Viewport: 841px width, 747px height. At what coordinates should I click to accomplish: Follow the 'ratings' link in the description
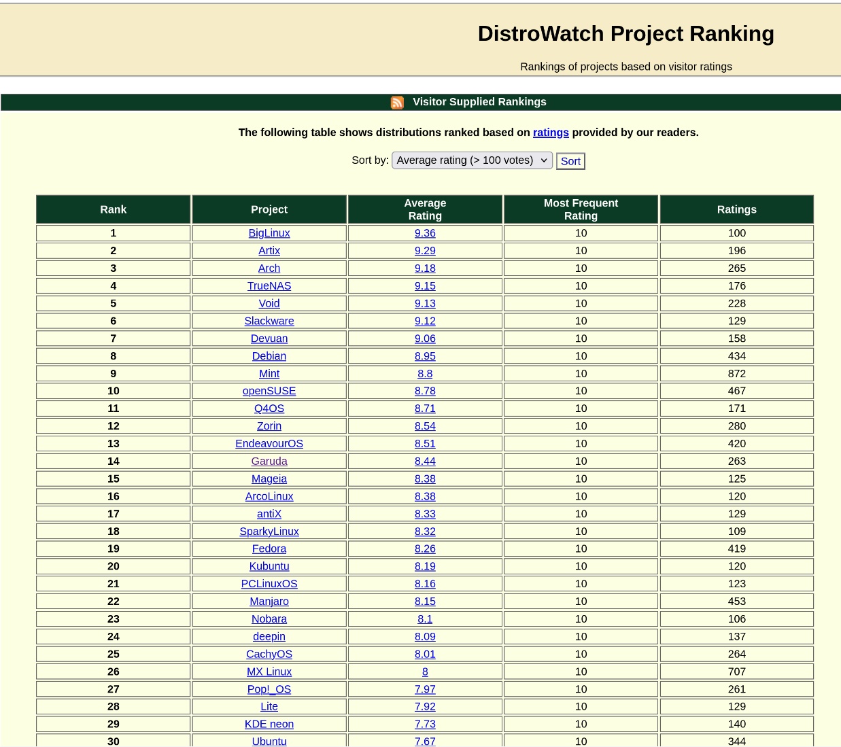pyautogui.click(x=551, y=133)
